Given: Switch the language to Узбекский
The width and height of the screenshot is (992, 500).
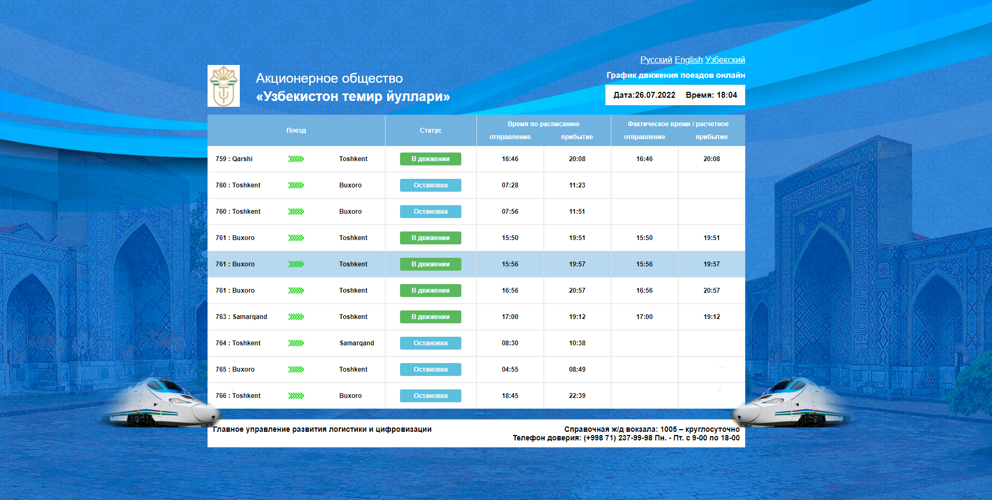Looking at the screenshot, I should (x=725, y=60).
